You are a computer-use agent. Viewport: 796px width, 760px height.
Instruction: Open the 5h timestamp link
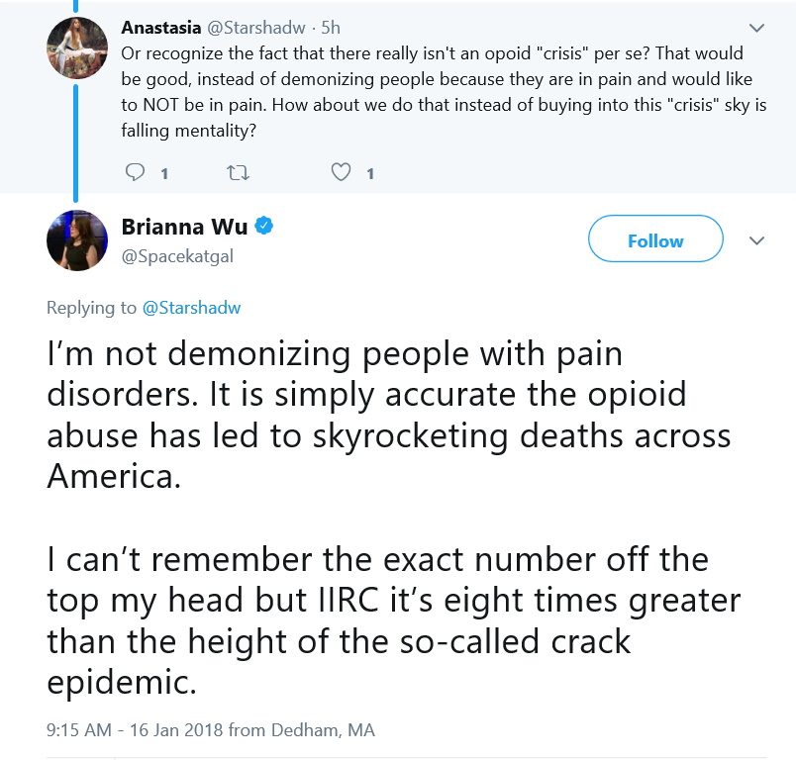331,28
